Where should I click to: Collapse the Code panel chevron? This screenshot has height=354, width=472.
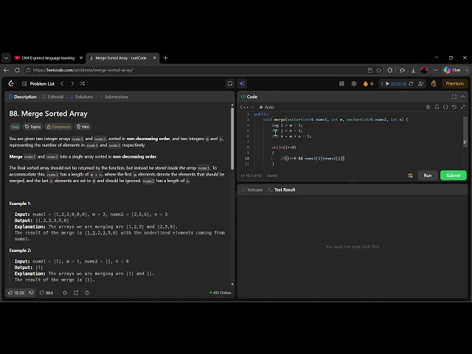(x=463, y=97)
